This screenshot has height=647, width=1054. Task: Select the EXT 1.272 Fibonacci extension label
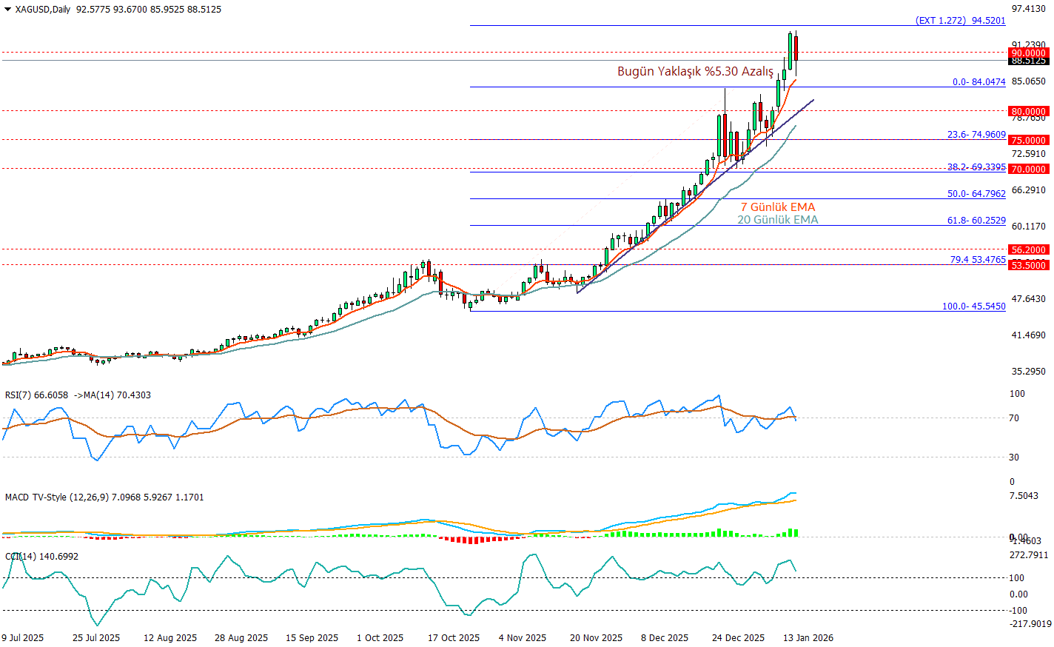click(x=960, y=21)
